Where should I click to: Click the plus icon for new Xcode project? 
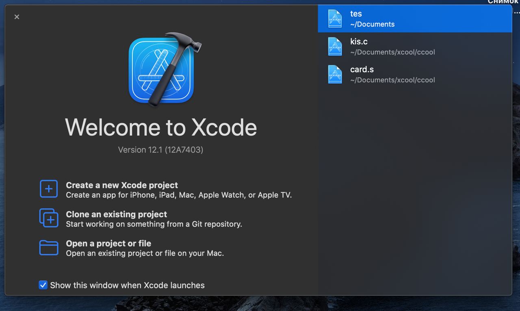pos(49,189)
